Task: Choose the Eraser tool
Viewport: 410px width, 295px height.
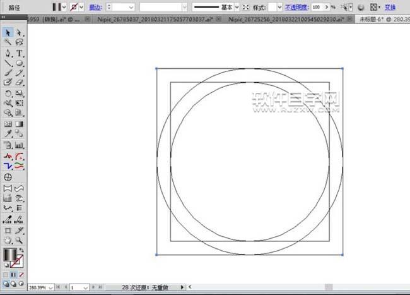Action: point(19,82)
